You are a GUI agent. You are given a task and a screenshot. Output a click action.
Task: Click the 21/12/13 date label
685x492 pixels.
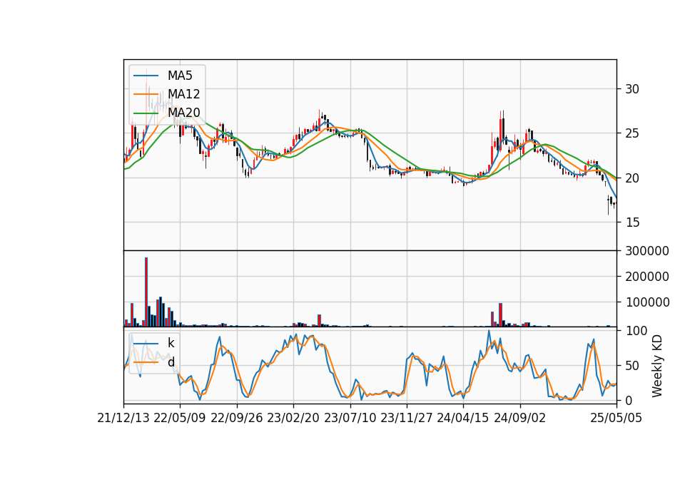(123, 418)
